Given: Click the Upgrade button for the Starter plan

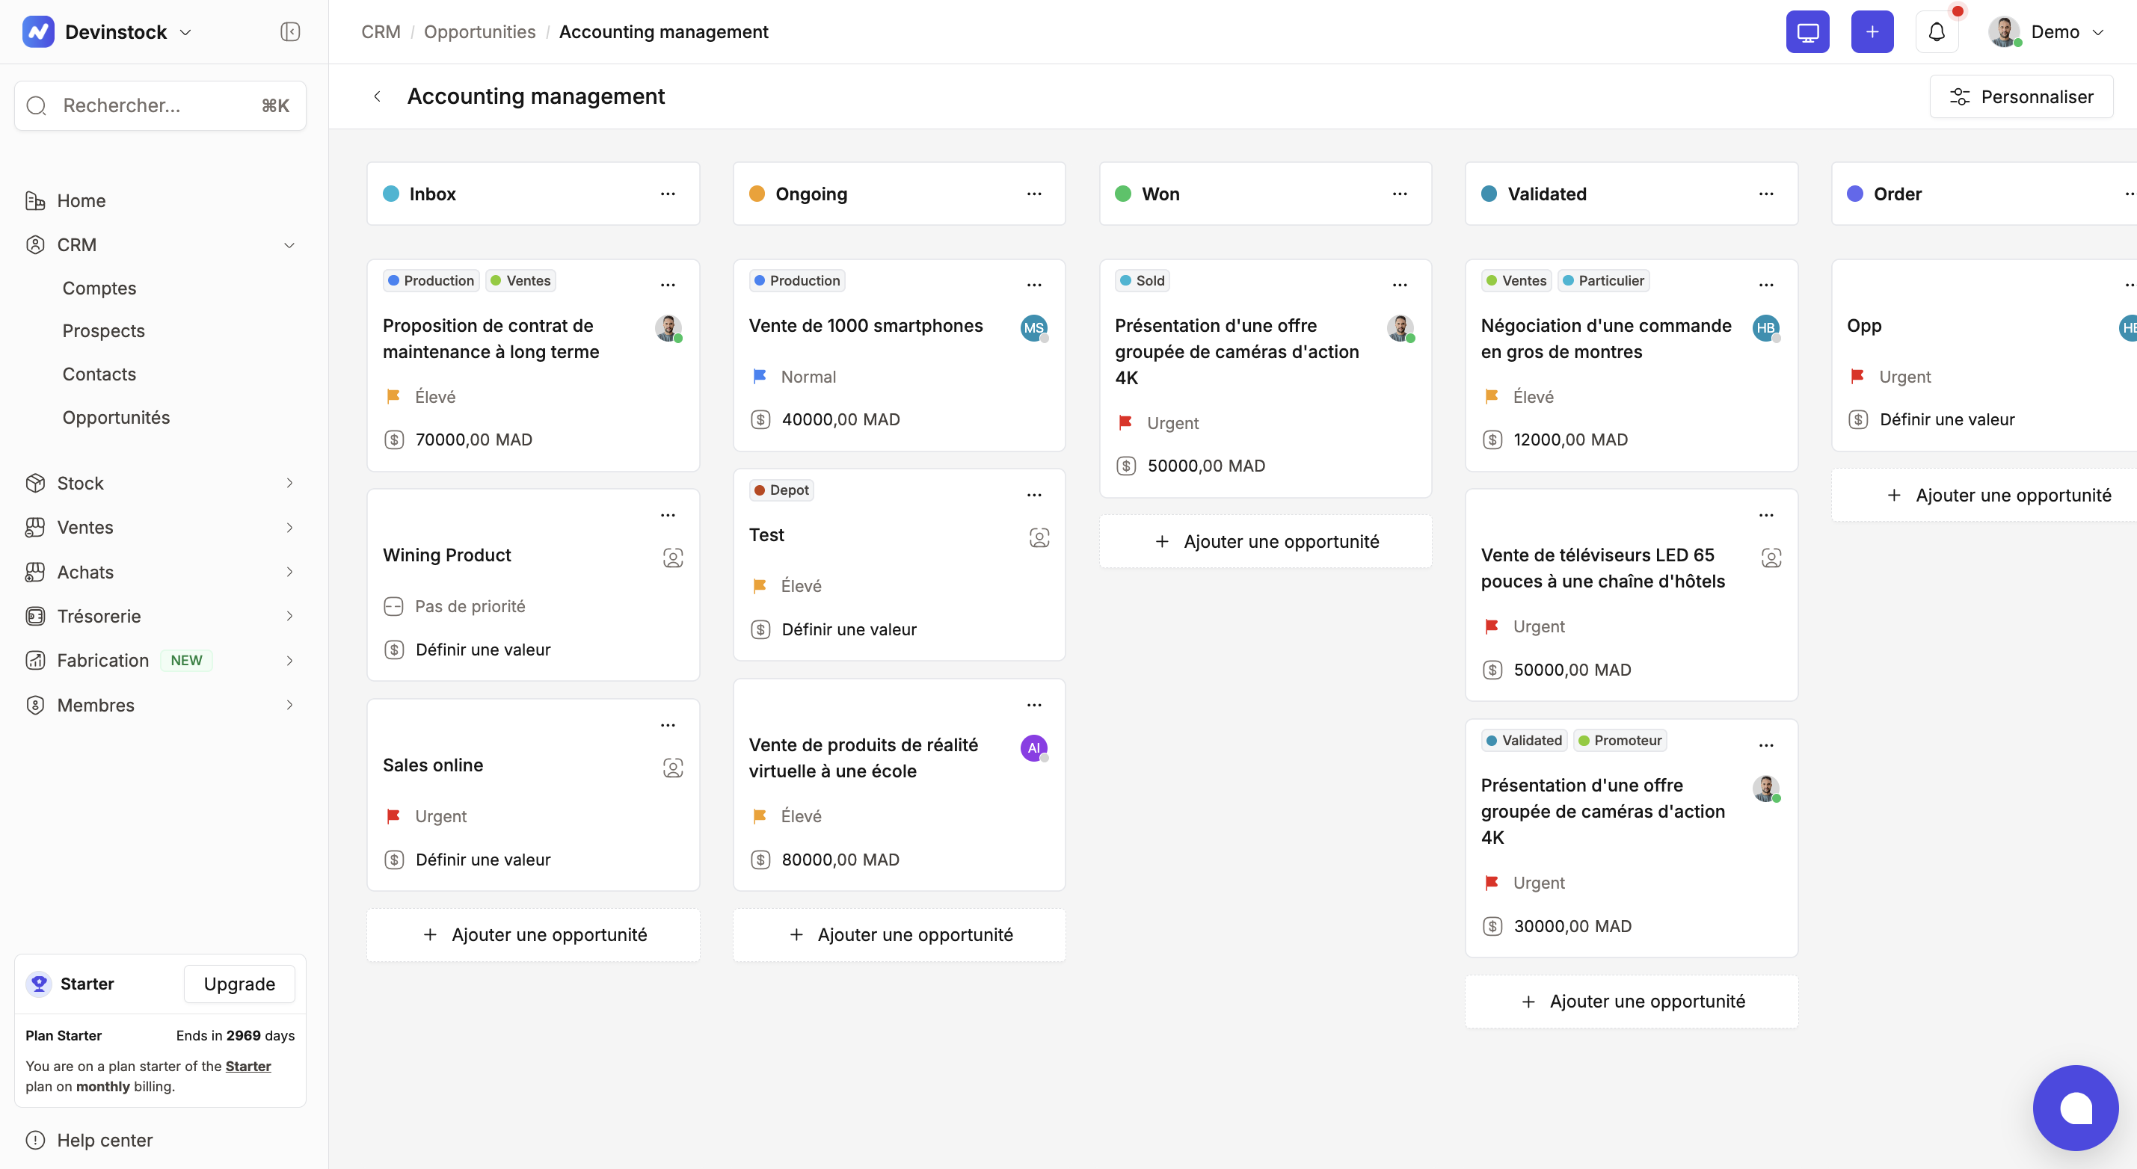Looking at the screenshot, I should point(239,984).
